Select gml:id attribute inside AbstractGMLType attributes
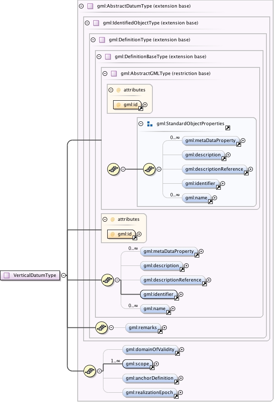This screenshot has height=402, width=274. [x=127, y=105]
